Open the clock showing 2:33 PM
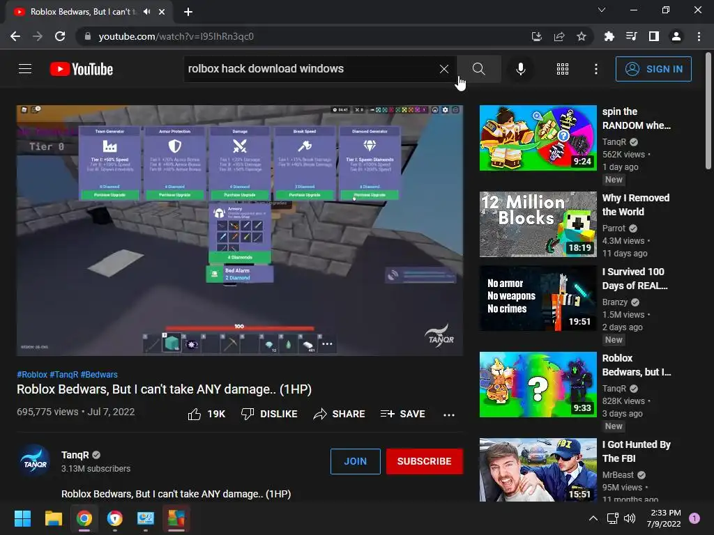714x535 pixels. click(664, 518)
